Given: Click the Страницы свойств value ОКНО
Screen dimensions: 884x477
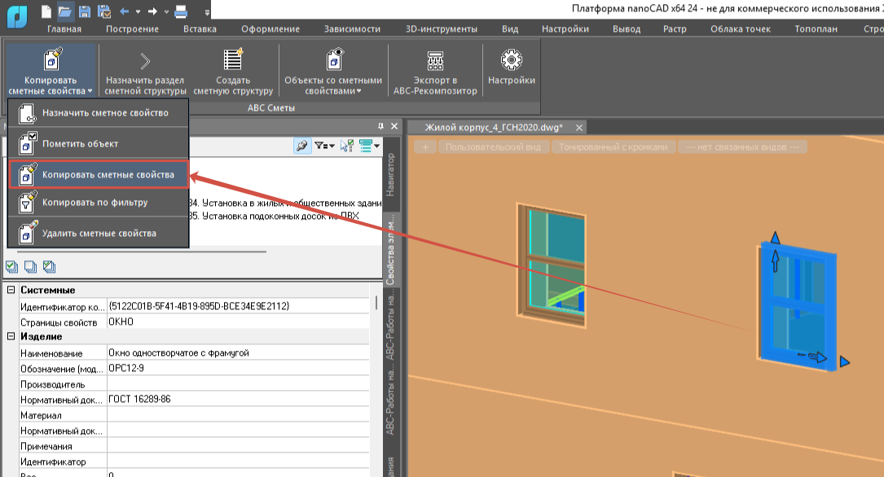Looking at the screenshot, I should [x=238, y=322].
